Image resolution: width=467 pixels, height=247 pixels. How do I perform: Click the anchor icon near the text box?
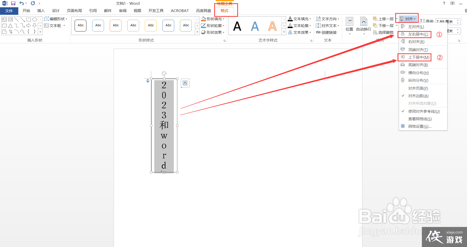148,80
